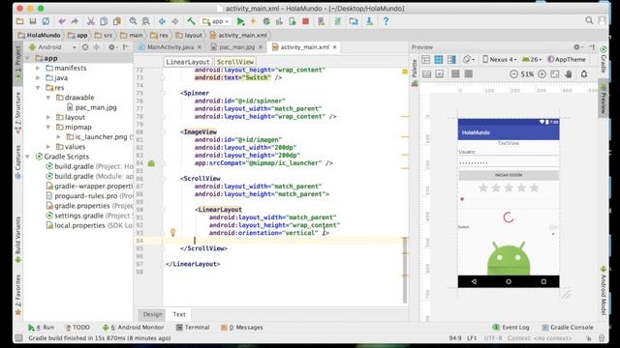
Task: Click the Preview panel settings gear
Action: point(577,47)
